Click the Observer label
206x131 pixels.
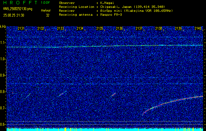point(67,3)
